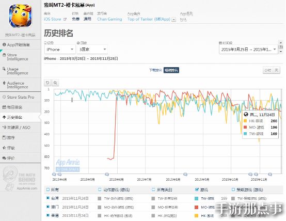
Task: Click the Store Stats Pro icon
Action: [x=4, y=97]
